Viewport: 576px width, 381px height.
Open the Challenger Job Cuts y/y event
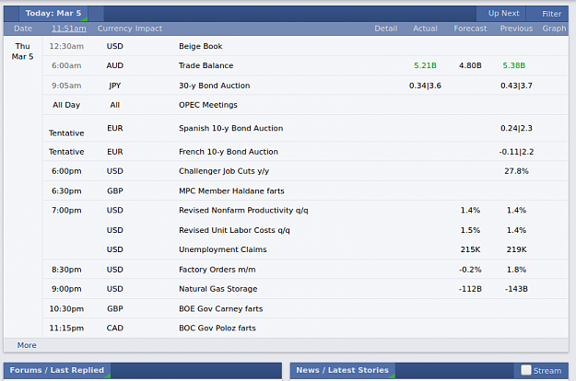[224, 171]
